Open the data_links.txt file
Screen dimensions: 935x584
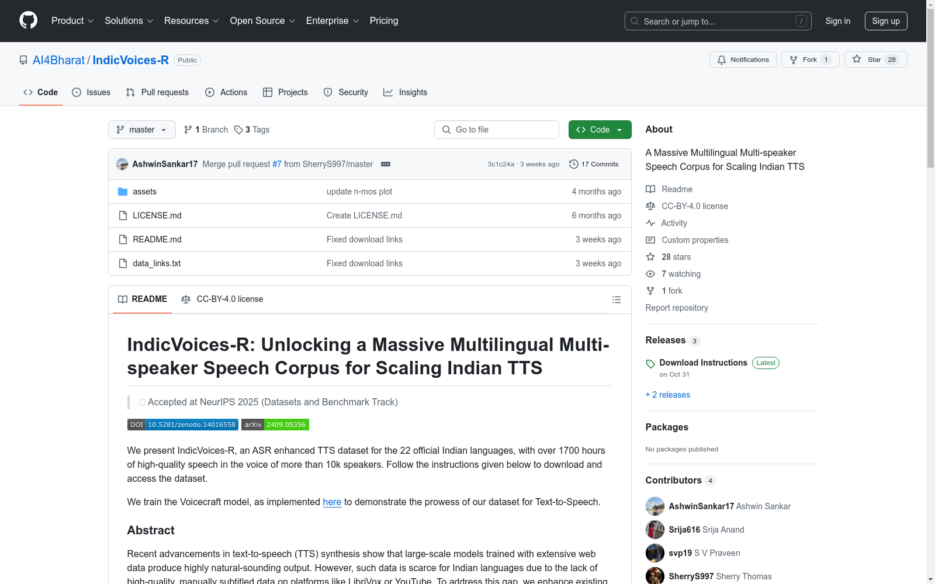click(x=157, y=263)
